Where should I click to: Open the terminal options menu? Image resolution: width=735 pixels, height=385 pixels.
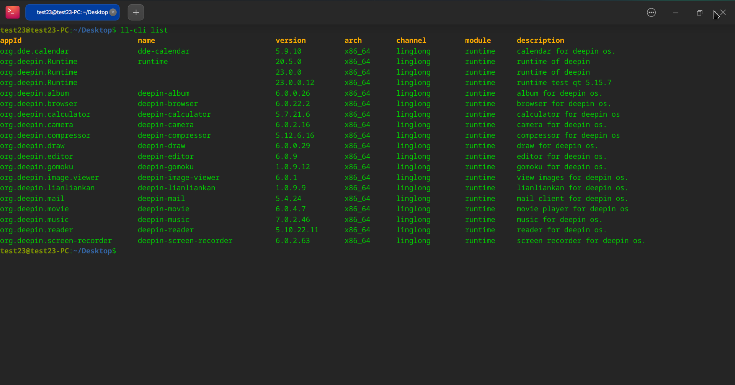tap(651, 13)
